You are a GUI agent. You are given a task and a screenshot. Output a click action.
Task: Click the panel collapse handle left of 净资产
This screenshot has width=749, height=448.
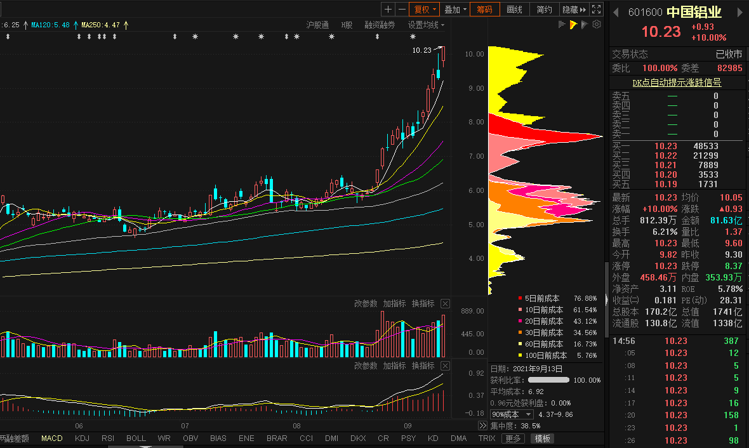pyautogui.click(x=607, y=300)
